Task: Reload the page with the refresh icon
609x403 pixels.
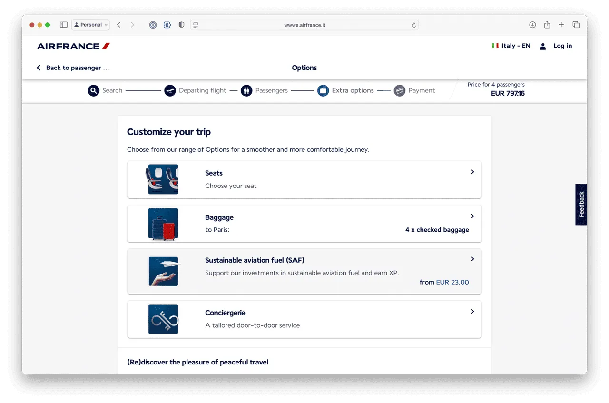Action: 414,25
